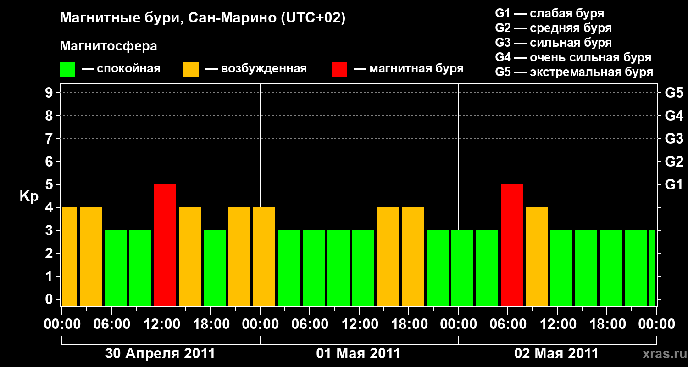Click the 'Магнитосфера' legend heading
Screen dimensions: 688x367
coord(108,46)
